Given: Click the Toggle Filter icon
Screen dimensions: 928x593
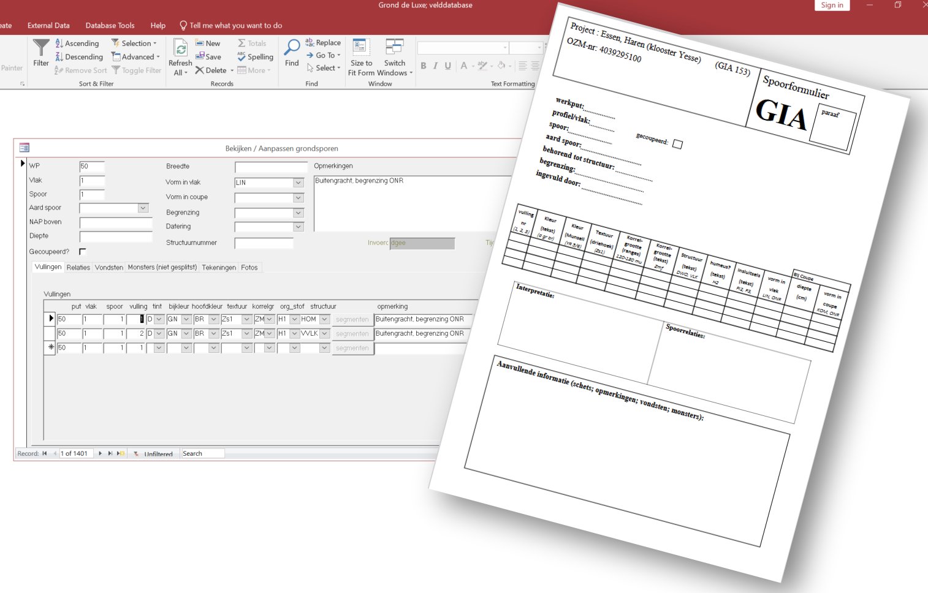Looking at the screenshot, I should [116, 70].
